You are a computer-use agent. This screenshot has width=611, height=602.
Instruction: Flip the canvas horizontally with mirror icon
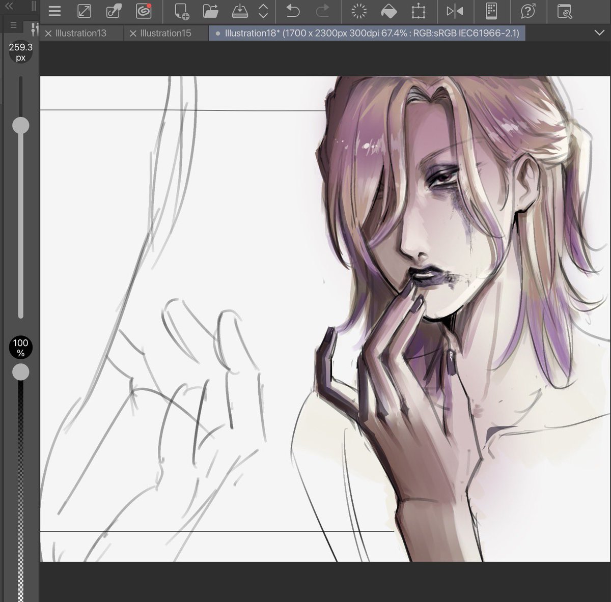(x=455, y=11)
